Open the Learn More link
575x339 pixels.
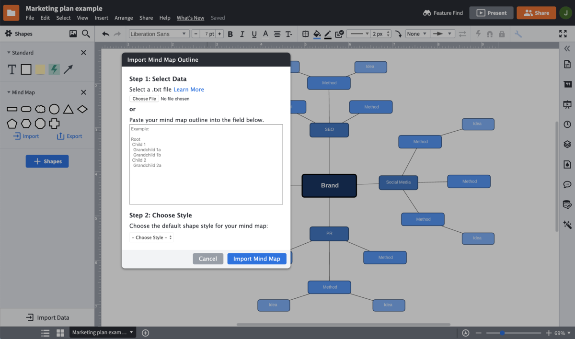coord(188,90)
